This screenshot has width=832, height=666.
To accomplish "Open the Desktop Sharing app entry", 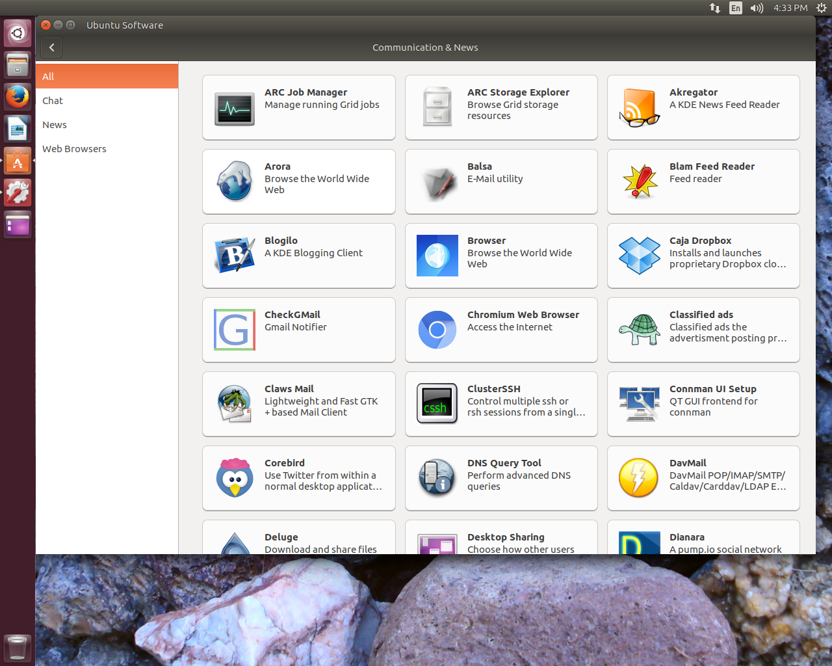I will [501, 537].
